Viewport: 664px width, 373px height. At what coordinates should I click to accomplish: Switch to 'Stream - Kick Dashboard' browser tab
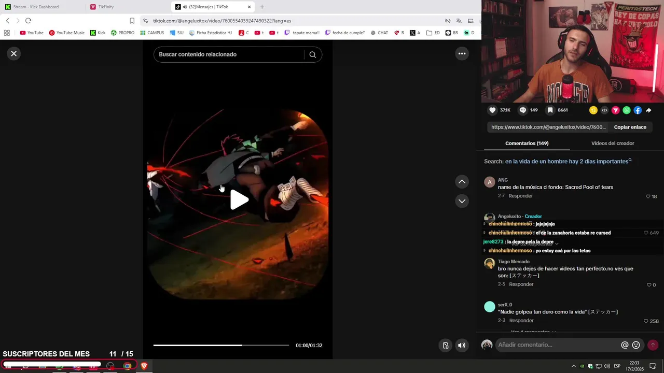[x=43, y=7]
